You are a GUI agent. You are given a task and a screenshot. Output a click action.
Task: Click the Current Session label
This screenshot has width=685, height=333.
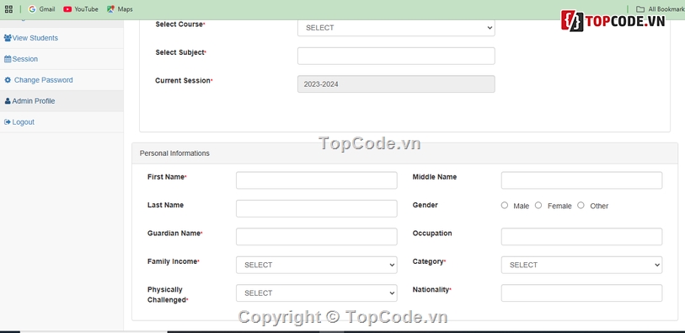(184, 80)
